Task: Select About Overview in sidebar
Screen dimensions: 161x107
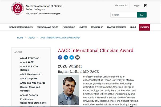Action: (x=29, y=58)
